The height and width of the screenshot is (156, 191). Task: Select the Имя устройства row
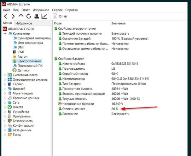pyautogui.click(x=98, y=64)
